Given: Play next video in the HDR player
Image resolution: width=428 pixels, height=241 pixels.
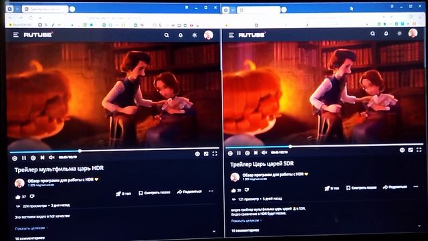Looking at the screenshot, I should (x=42, y=158).
